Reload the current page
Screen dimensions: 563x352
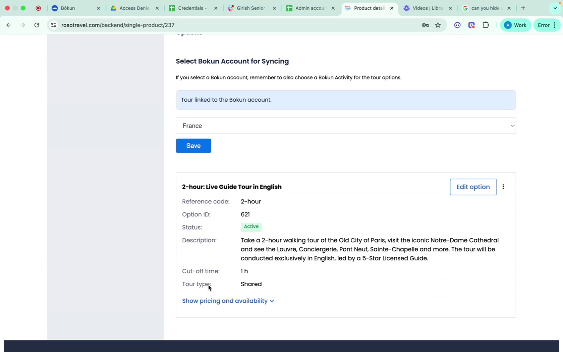37,25
